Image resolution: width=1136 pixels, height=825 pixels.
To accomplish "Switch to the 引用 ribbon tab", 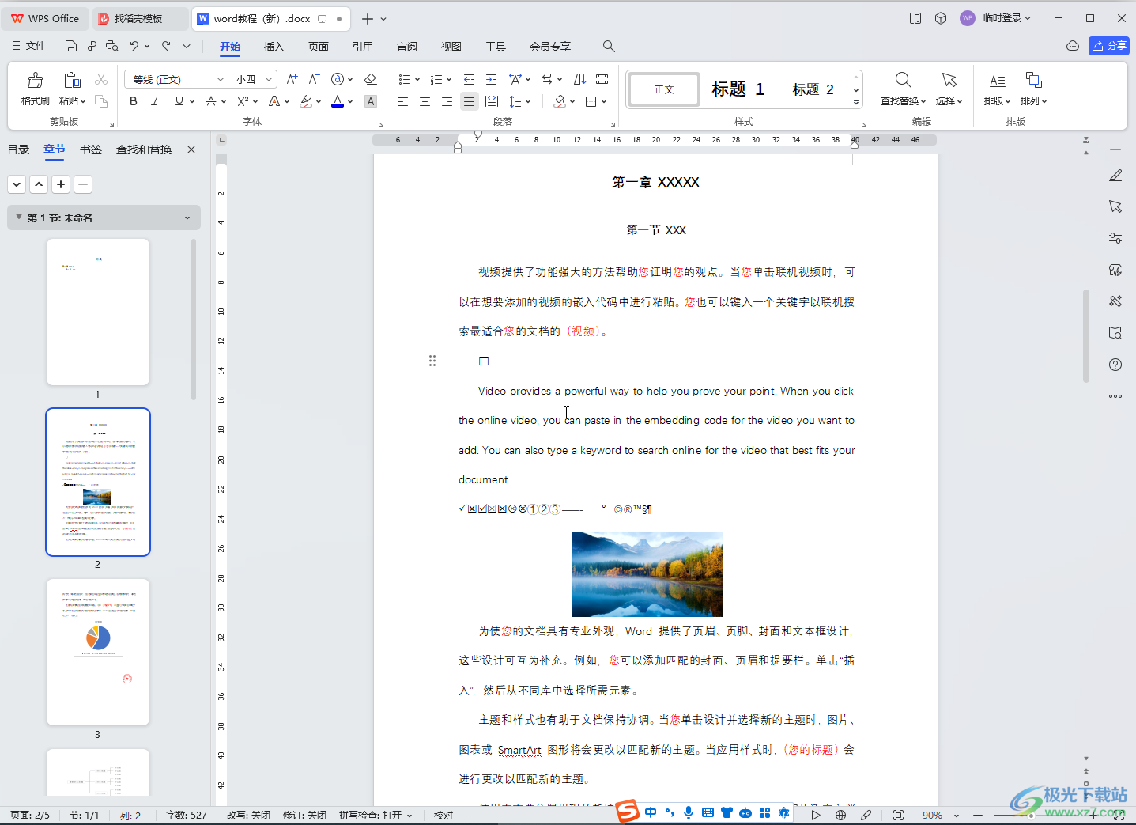I will pos(362,47).
